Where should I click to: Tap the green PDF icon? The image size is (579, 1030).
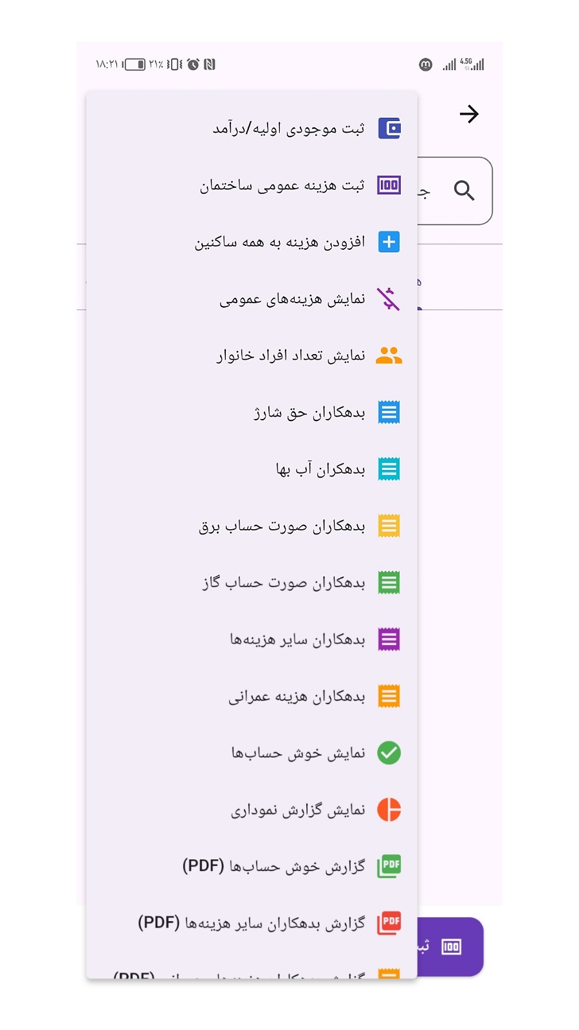(x=389, y=866)
